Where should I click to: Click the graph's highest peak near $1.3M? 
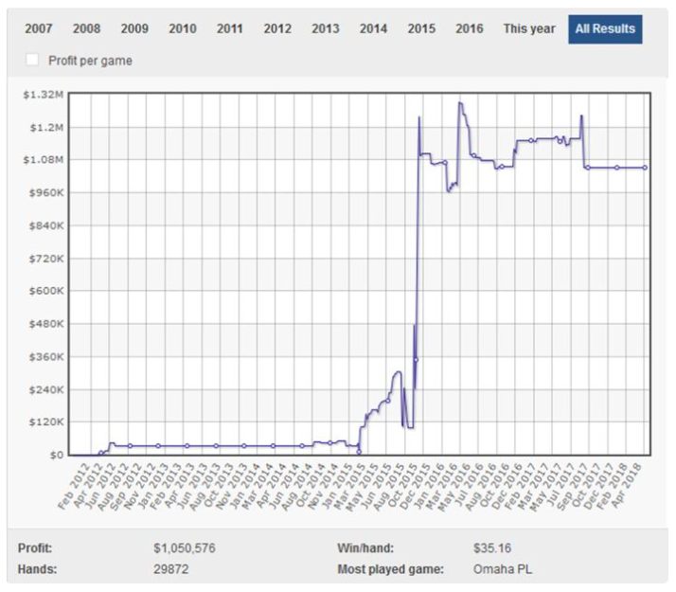460,103
